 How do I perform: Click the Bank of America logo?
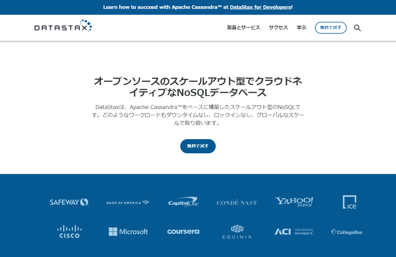pyautogui.click(x=128, y=203)
